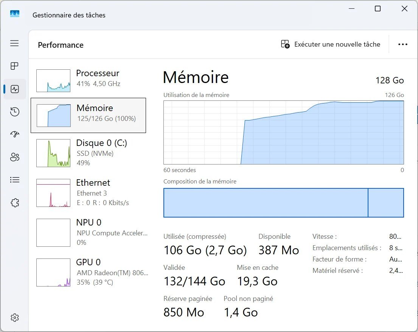
Task: Click the 132/144 Go committed value
Action: point(194,281)
